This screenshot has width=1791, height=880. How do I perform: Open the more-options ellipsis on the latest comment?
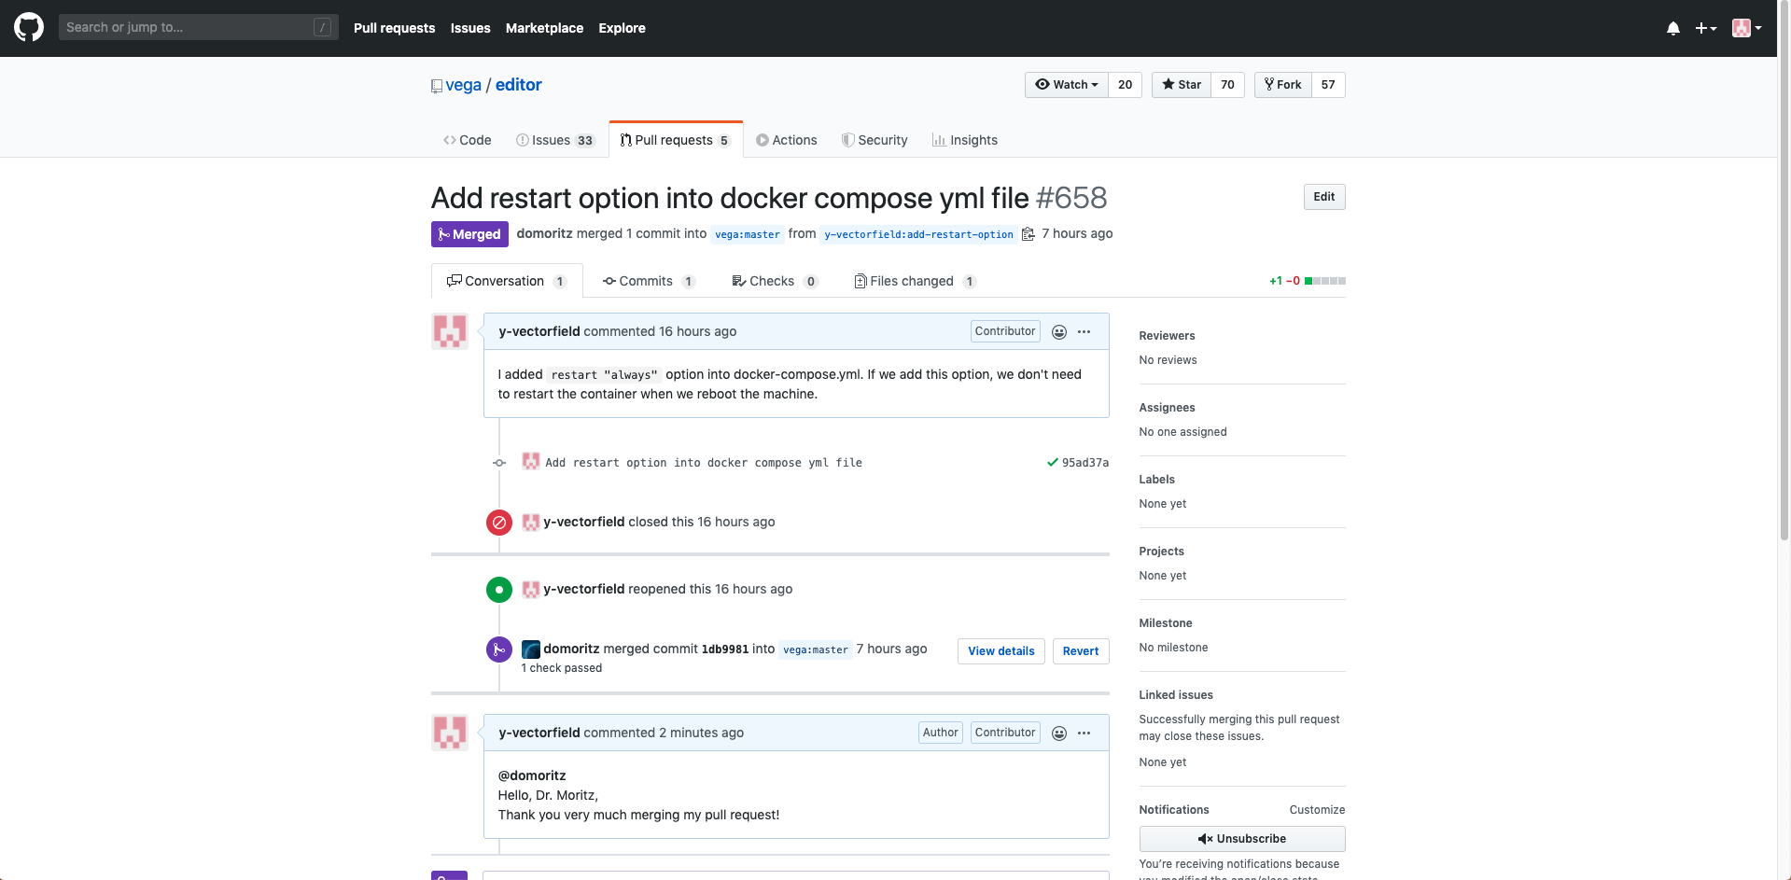[1084, 733]
